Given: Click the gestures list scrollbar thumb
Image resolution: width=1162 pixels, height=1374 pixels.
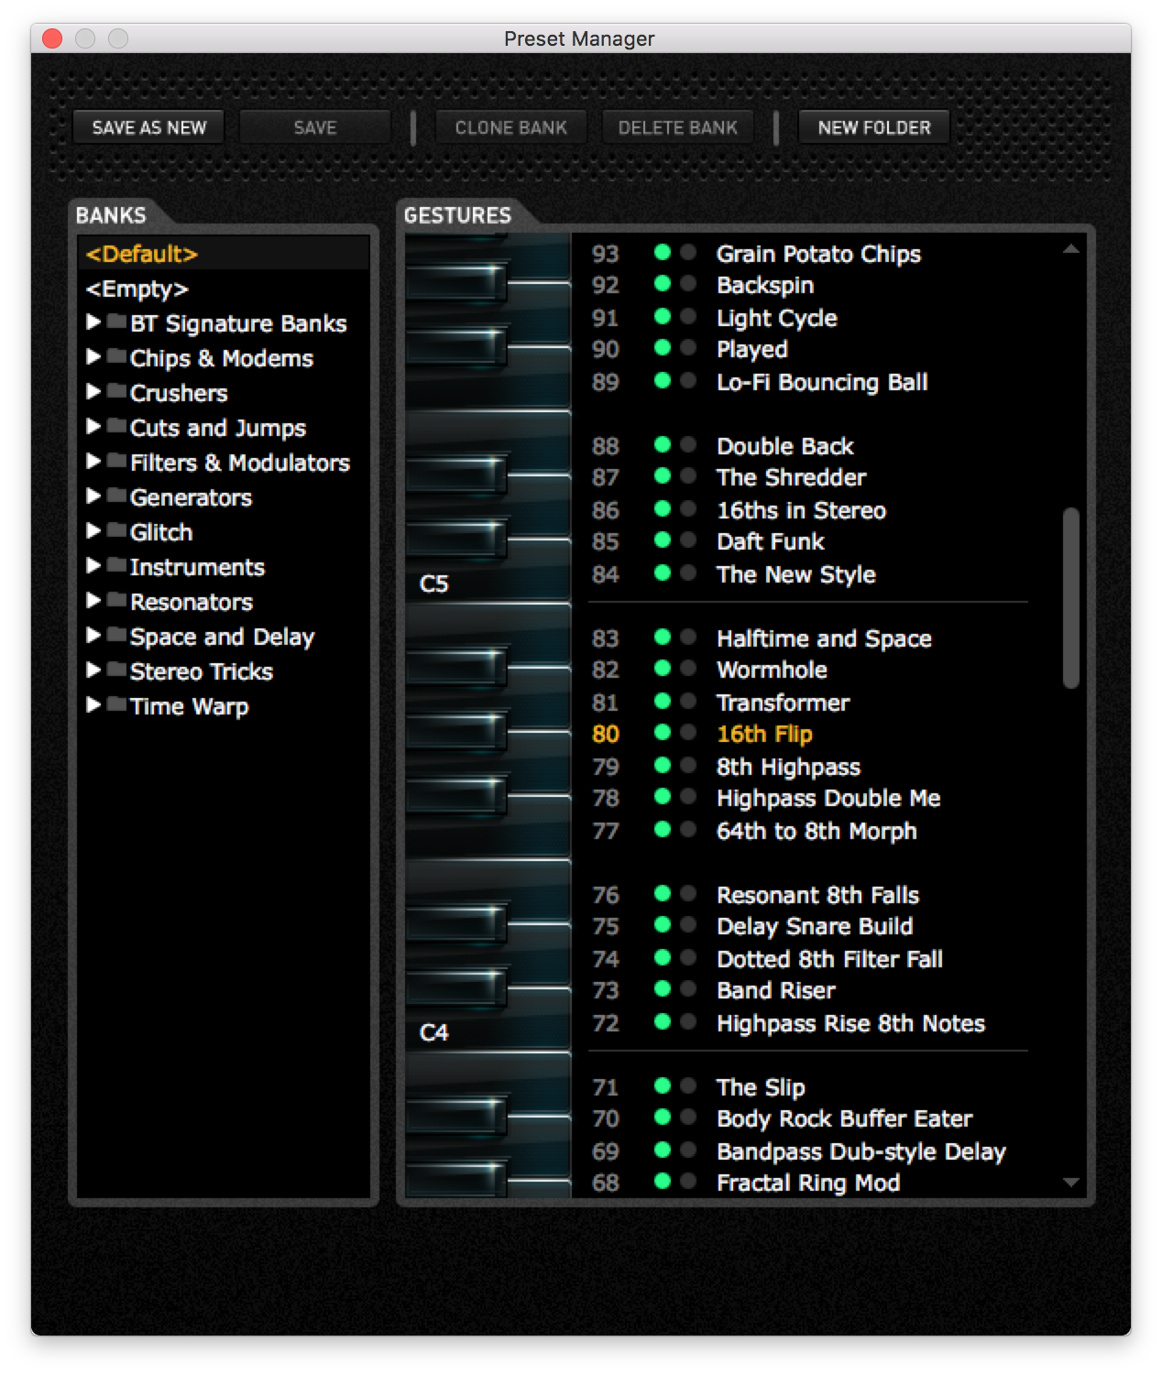Looking at the screenshot, I should (1070, 597).
